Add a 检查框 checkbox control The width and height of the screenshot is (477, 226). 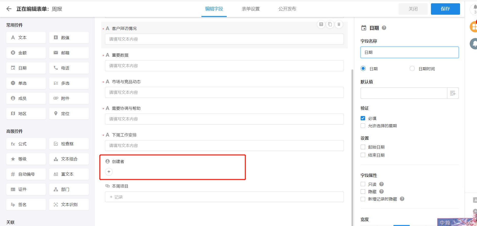[x=69, y=144]
